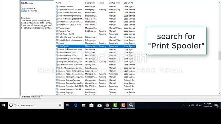
Task: Click the scroll down arrow of services list
Action: point(220,94)
